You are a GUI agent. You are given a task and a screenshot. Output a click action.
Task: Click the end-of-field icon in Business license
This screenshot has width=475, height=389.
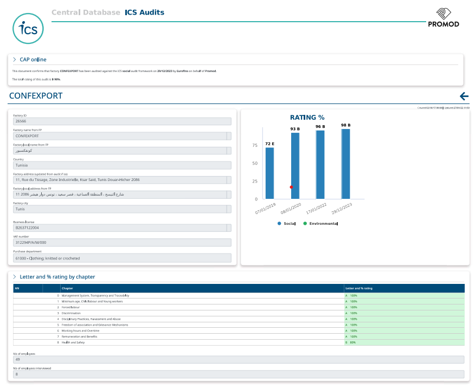229,228
